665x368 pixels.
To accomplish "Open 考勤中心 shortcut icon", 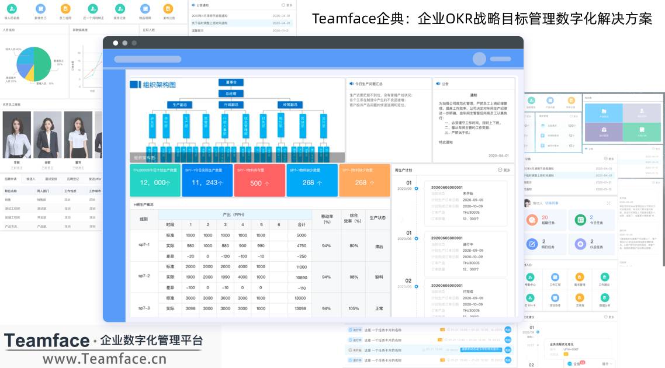I will tap(530, 277).
